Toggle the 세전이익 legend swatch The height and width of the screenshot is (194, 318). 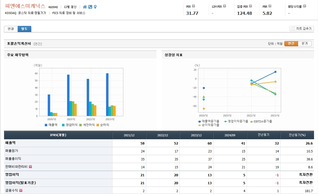81,125
